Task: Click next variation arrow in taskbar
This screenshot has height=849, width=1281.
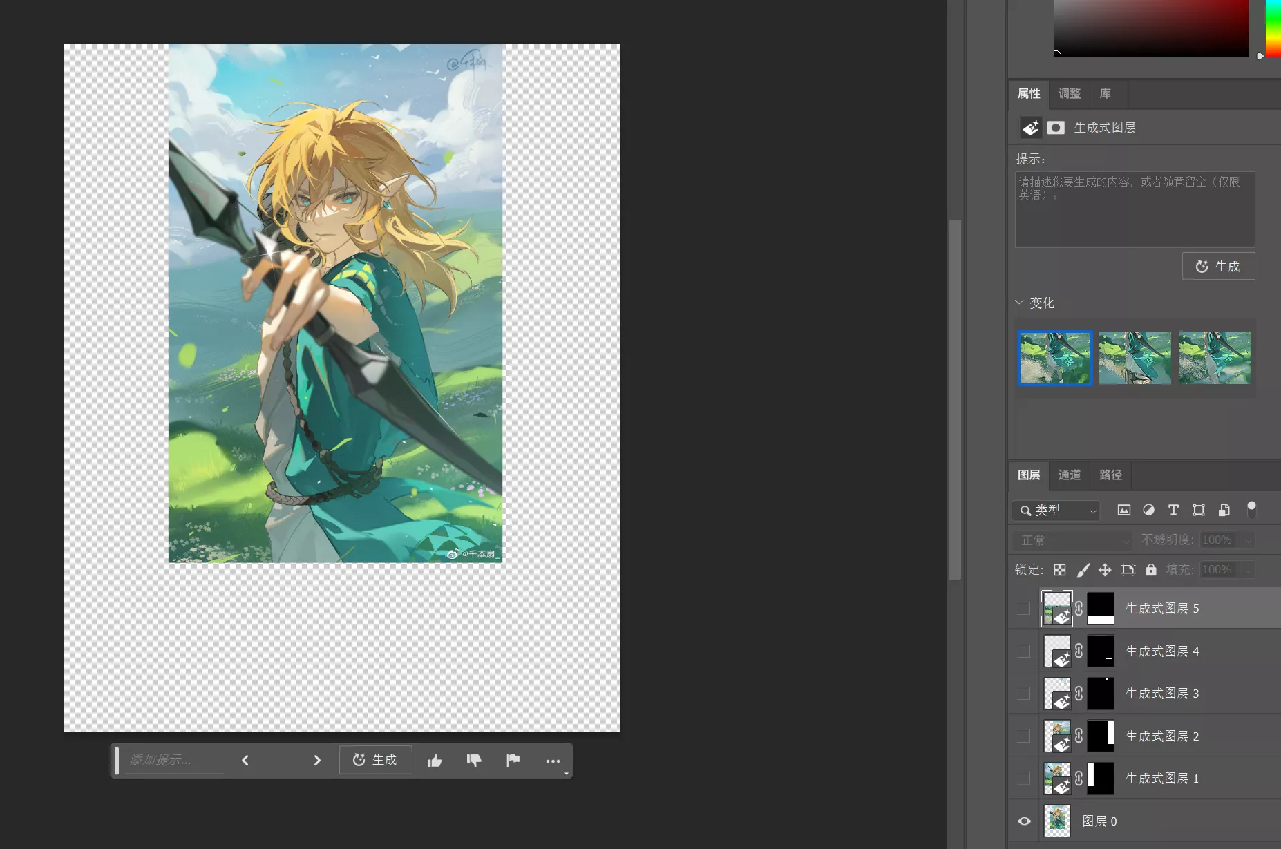Action: pyautogui.click(x=317, y=761)
